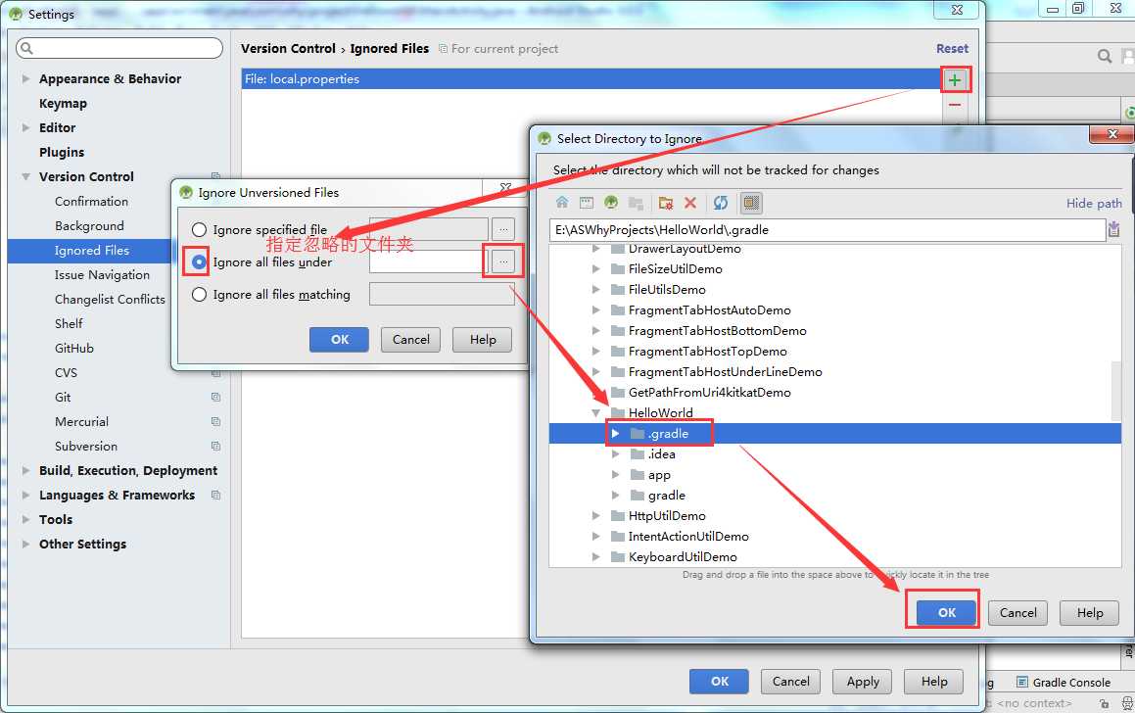Click the .gradle folder icon in tree
The width and height of the screenshot is (1135, 713).
click(637, 434)
